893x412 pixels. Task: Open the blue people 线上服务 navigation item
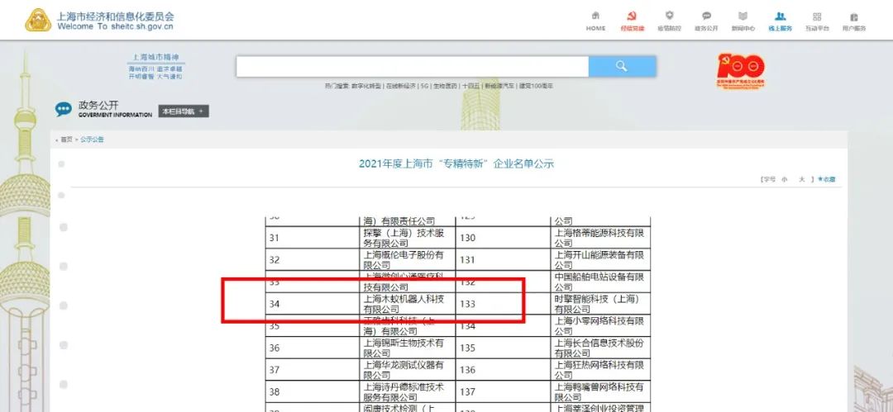pyautogui.click(x=781, y=21)
